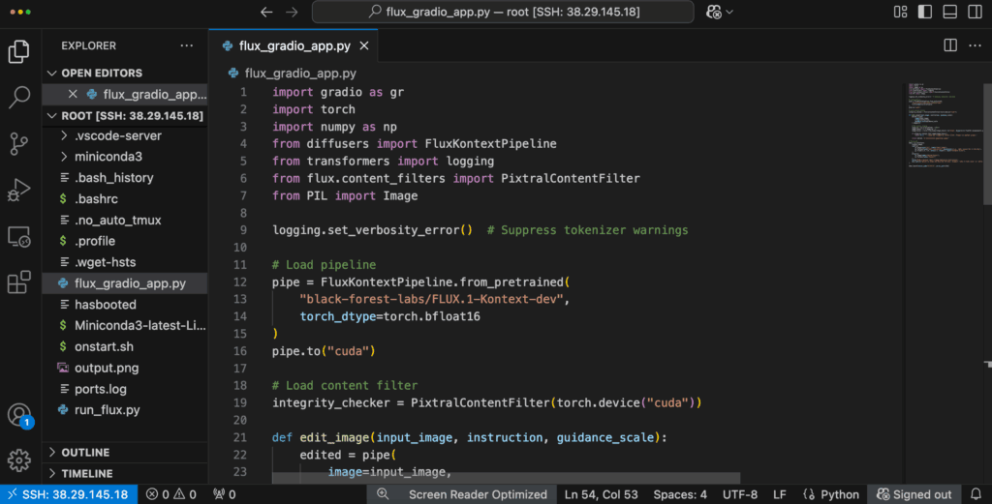Open the Source Control view
Viewport: 992px width, 504px height.
[x=19, y=143]
